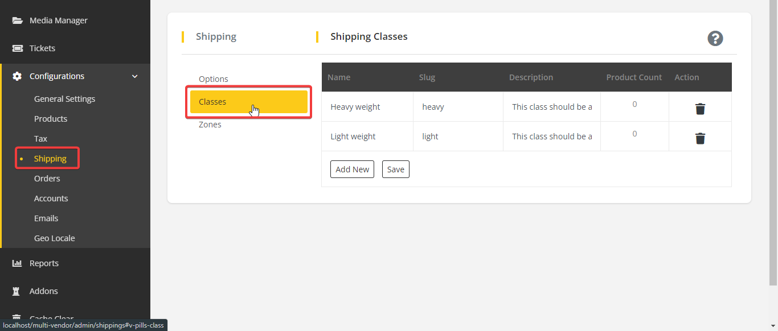Open Accounts configuration
778x331 pixels.
51,198
